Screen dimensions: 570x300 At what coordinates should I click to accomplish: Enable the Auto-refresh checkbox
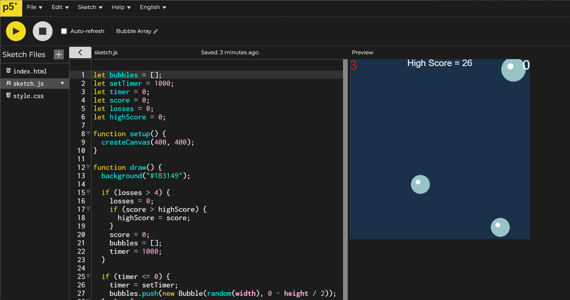click(64, 31)
